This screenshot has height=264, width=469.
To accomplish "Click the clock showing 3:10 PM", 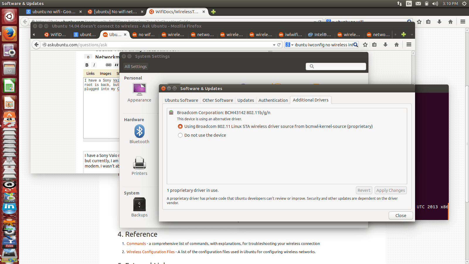I will [450, 4].
